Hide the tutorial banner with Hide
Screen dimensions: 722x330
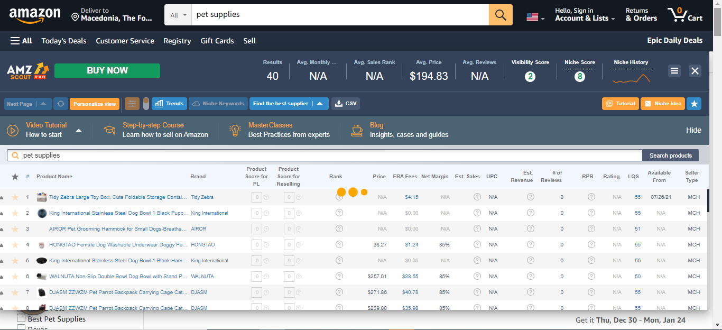click(693, 130)
